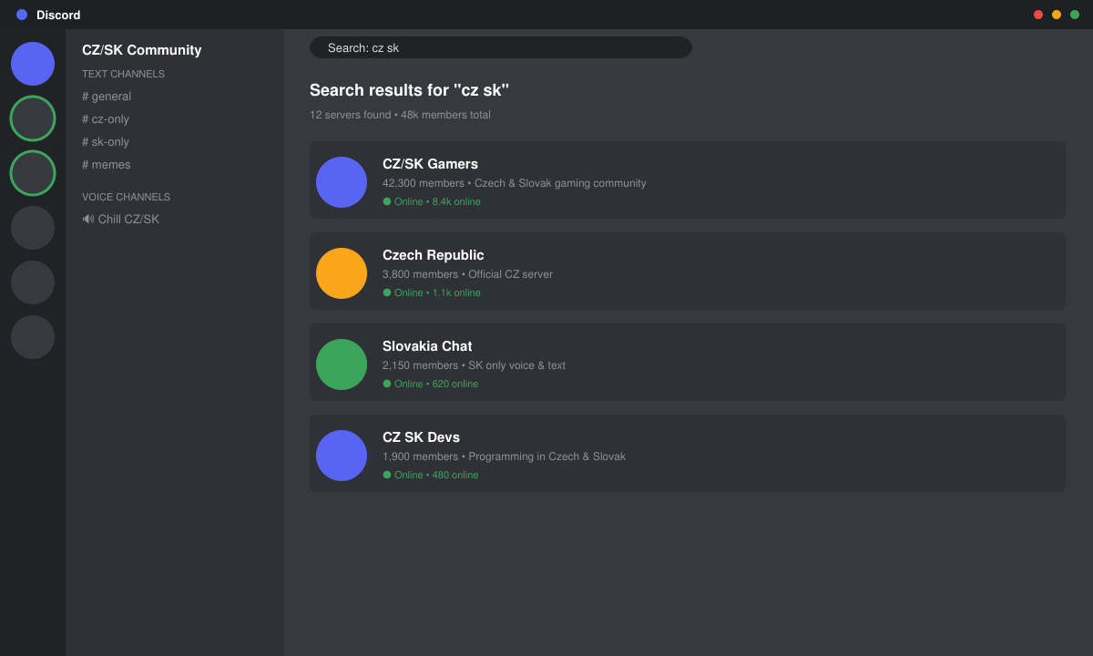Click the "Online • 480 online" status
Viewport: 1093px width, 656px height.
tap(431, 475)
